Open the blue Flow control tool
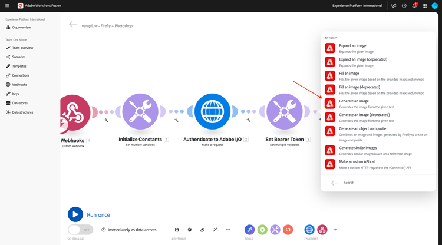The height and width of the screenshot is (245, 442). (x=249, y=230)
